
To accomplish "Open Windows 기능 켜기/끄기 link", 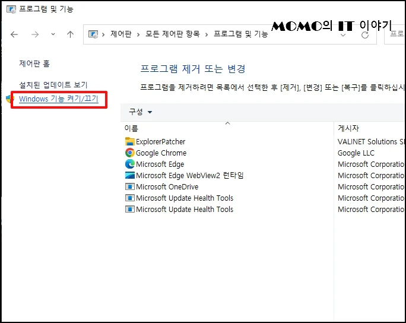I will point(59,99).
